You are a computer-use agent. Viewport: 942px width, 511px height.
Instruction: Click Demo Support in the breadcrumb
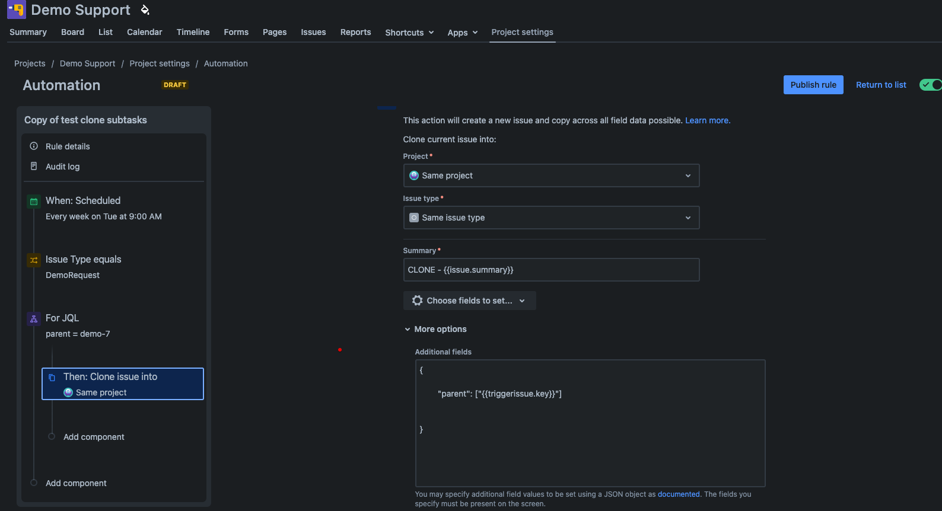(x=88, y=63)
